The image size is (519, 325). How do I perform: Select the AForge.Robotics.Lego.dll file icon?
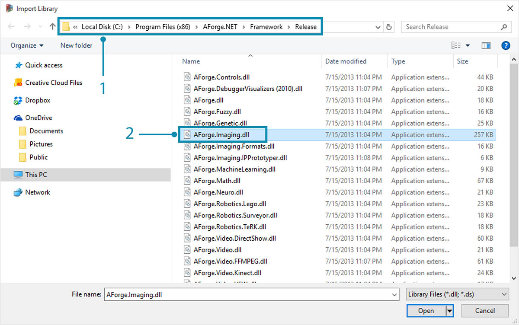(187, 204)
